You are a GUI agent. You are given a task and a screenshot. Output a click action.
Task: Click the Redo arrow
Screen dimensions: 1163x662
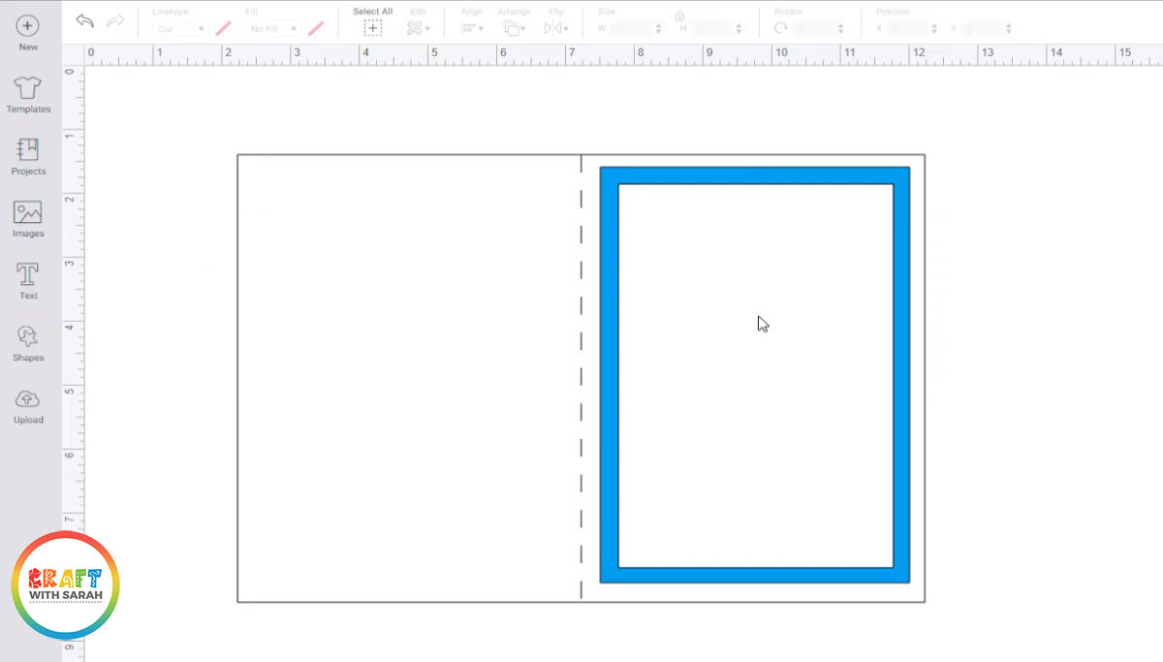click(113, 20)
